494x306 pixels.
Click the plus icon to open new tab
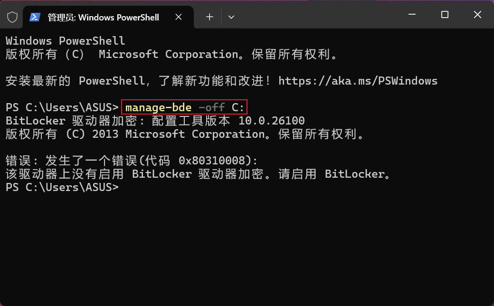click(209, 17)
